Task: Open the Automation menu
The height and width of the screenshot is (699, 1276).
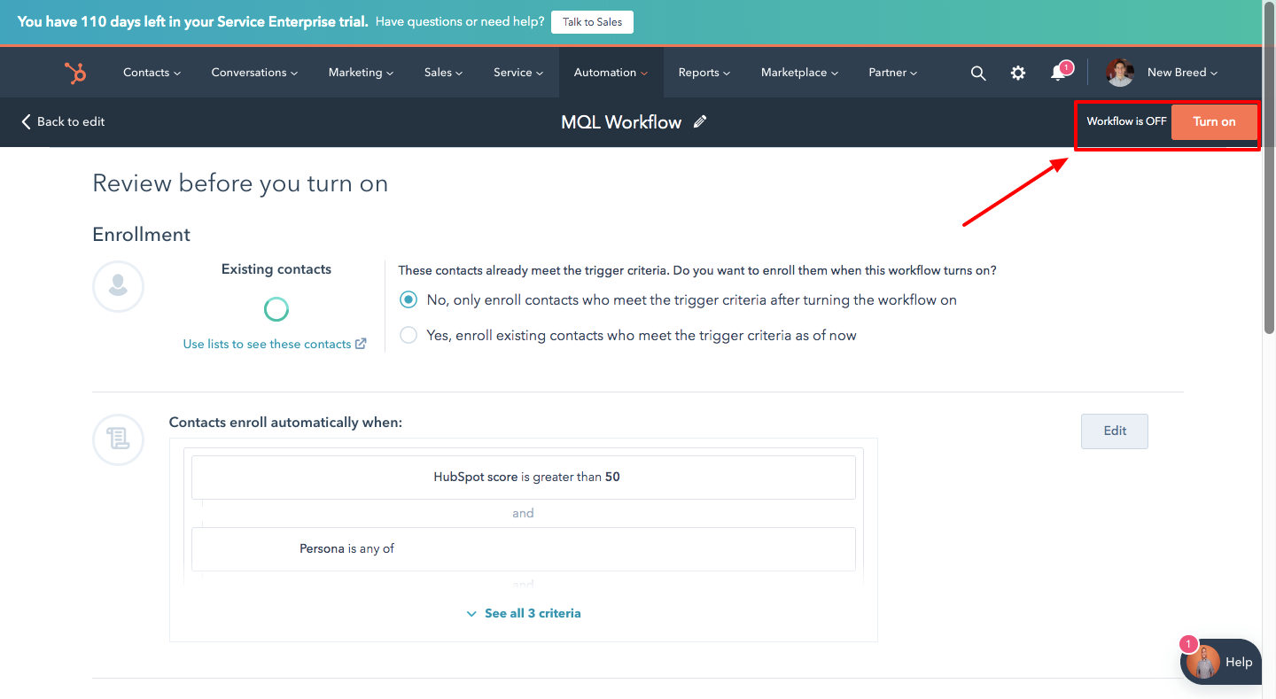Action: pos(611,73)
